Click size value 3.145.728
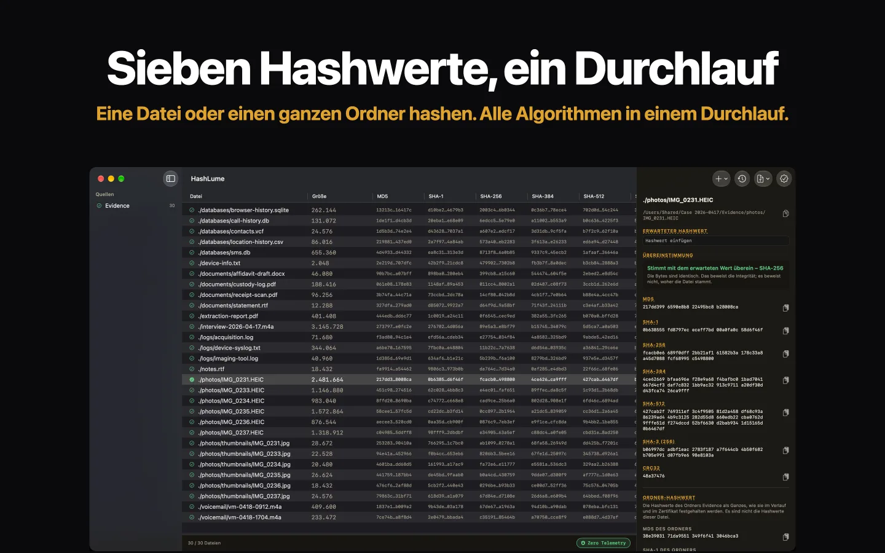This screenshot has width=885, height=553. 327,327
